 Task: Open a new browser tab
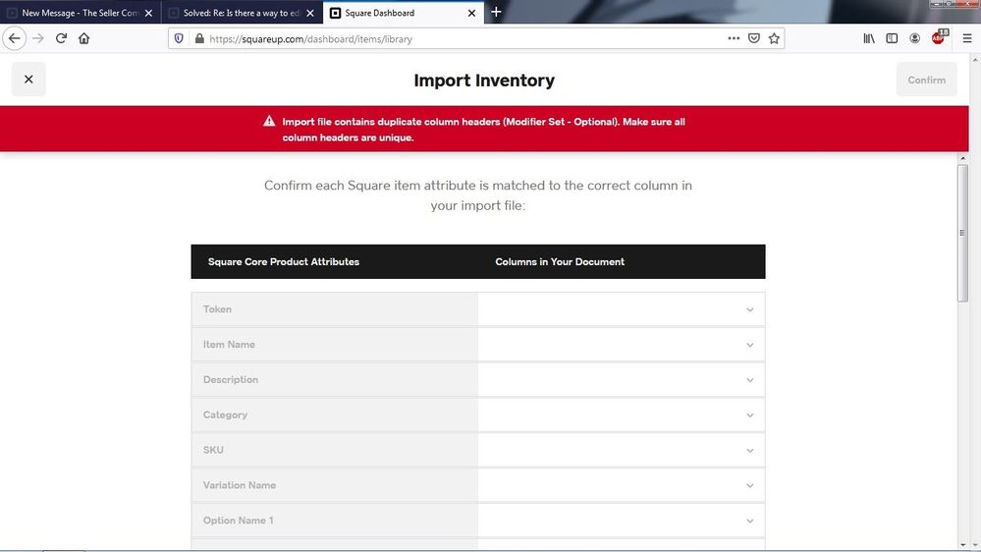pos(496,12)
